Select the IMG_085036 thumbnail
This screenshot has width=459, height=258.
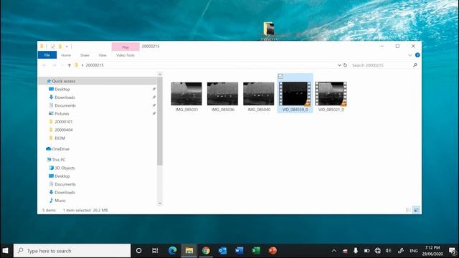click(x=222, y=94)
